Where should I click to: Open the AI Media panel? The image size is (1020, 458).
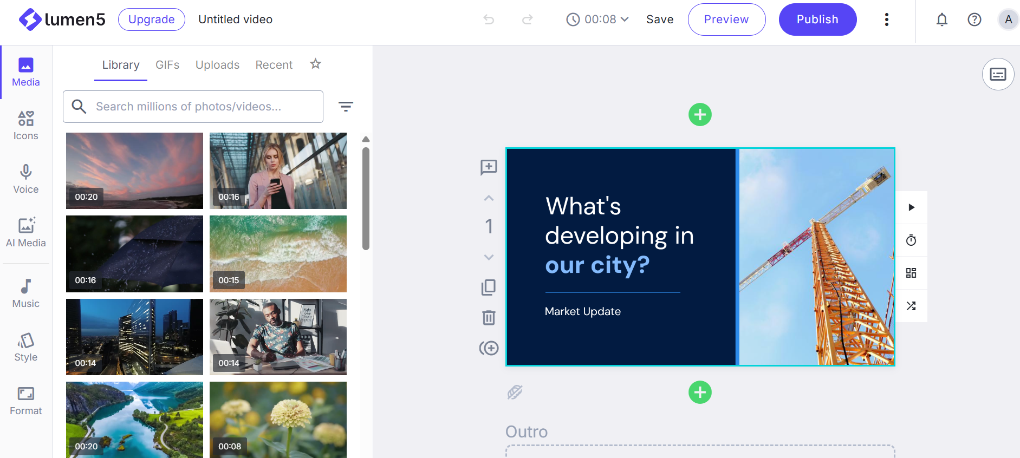click(x=26, y=233)
